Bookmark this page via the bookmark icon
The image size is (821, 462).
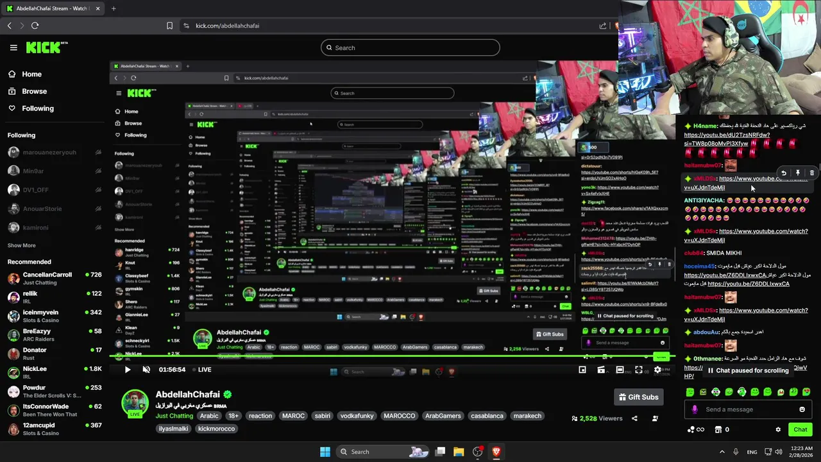point(169,26)
